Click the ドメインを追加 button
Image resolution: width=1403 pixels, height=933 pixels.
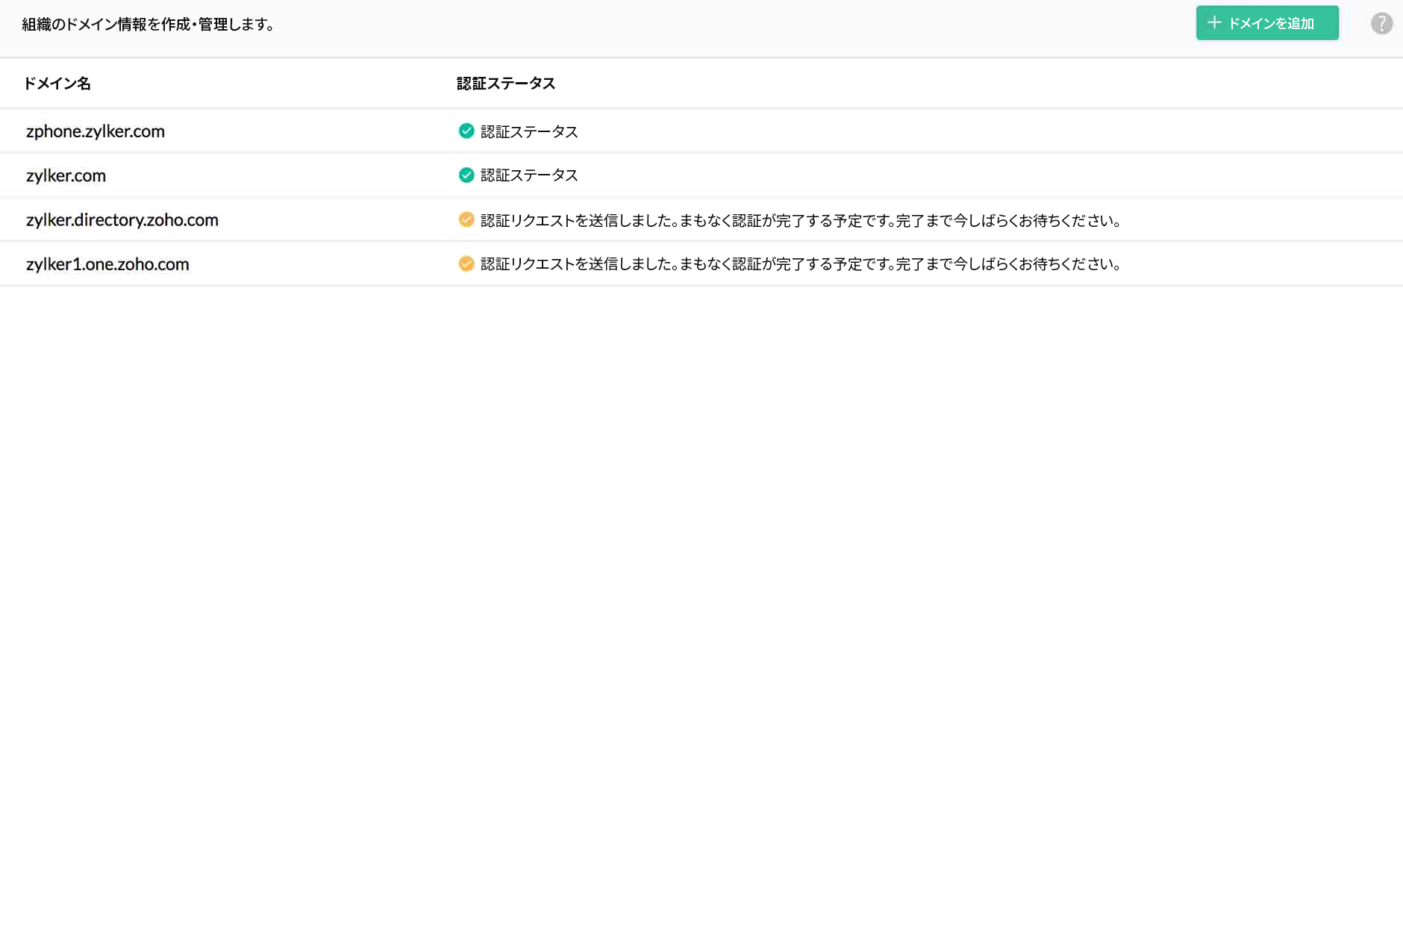coord(1266,22)
